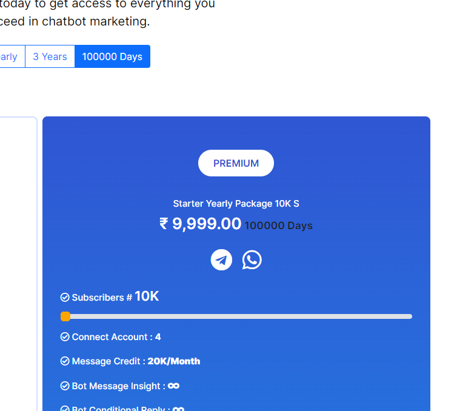The height and width of the screenshot is (411, 474).
Task: Click the Connect Account : 4 feature line
Action: click(x=111, y=337)
